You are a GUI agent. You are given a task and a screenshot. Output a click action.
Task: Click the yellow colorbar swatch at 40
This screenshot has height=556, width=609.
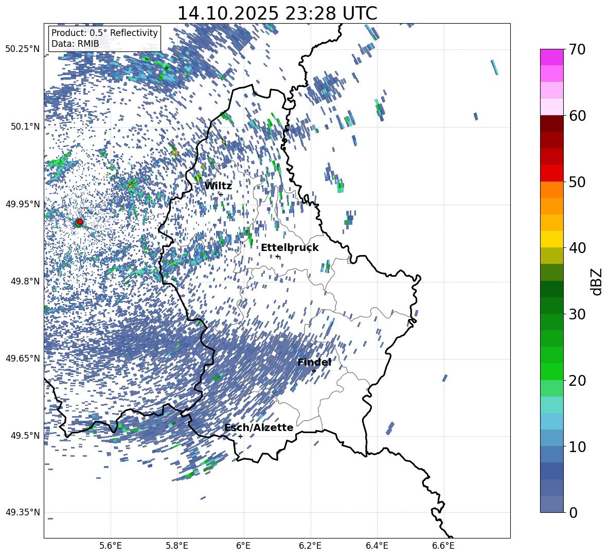pos(551,239)
